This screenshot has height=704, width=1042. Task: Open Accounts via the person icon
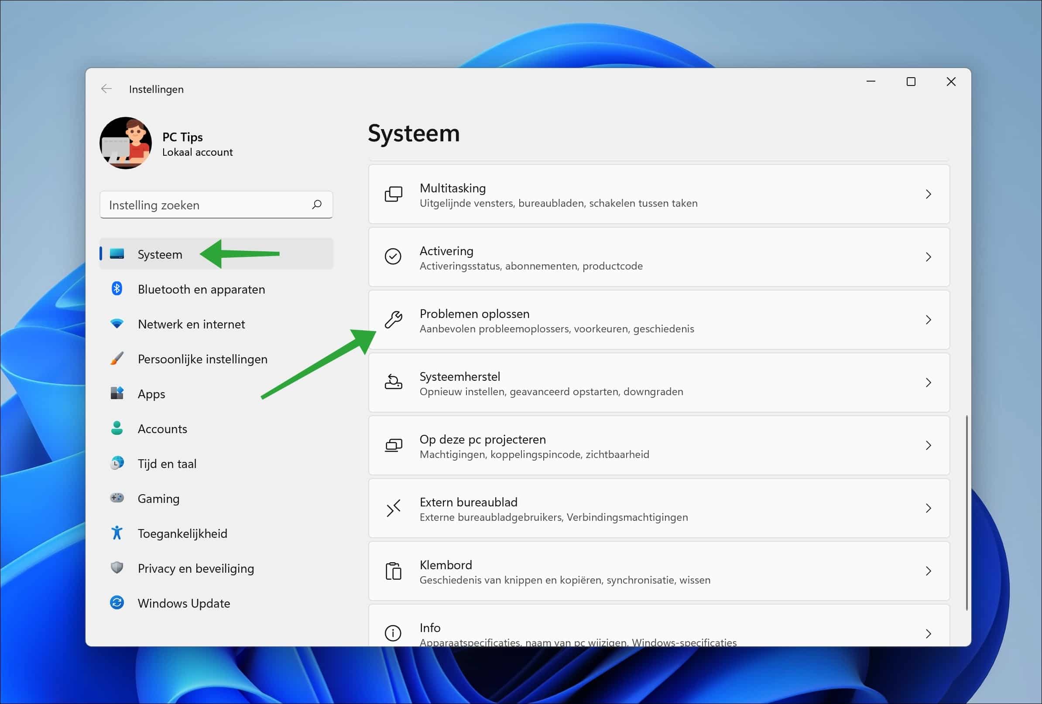coord(117,428)
